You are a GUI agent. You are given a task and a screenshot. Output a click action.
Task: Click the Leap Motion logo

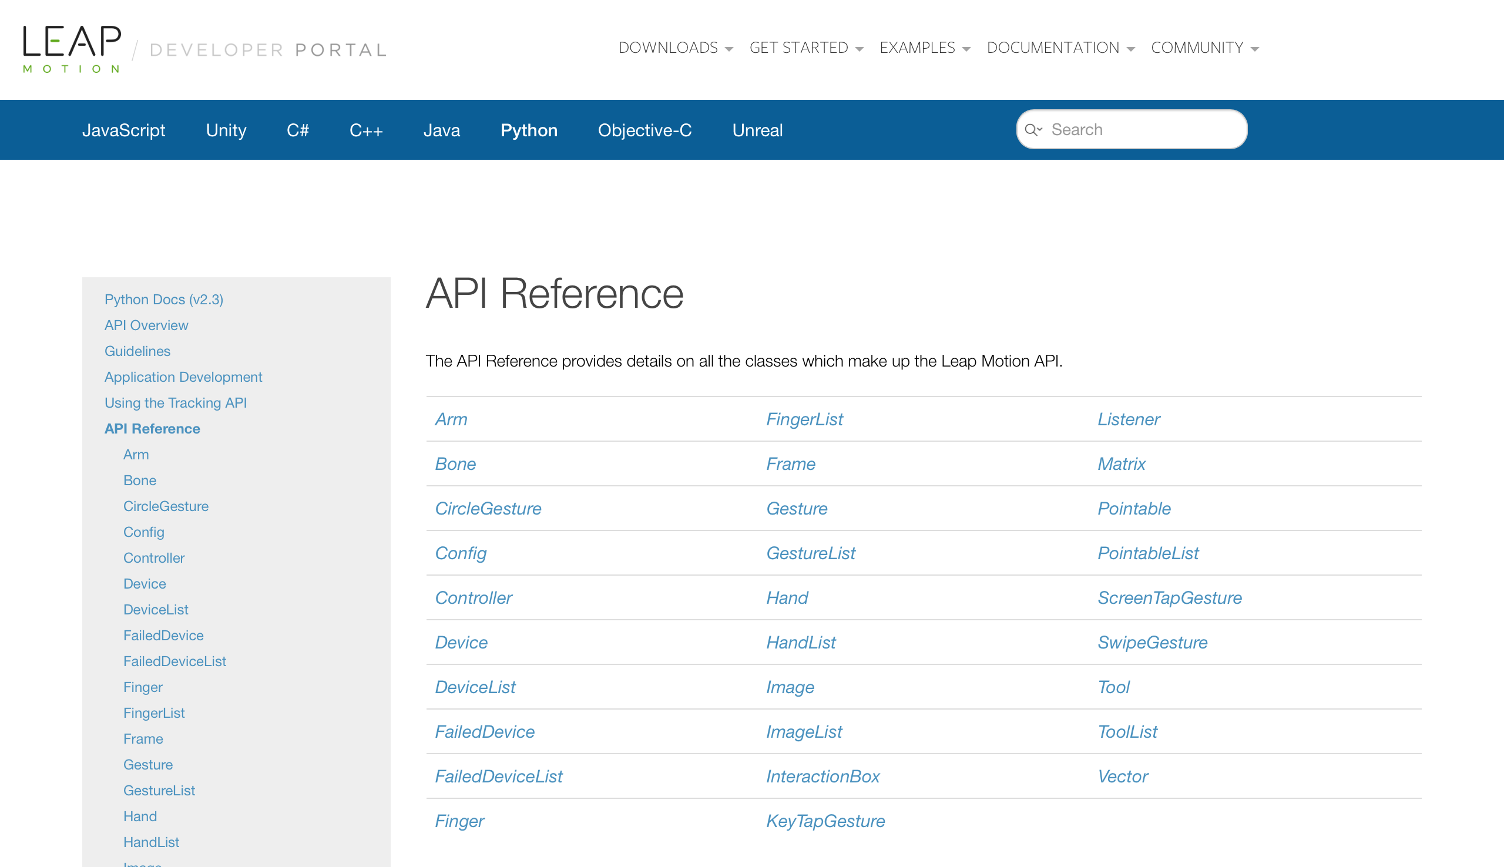pos(72,49)
